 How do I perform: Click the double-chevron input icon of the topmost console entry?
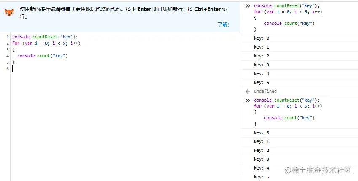coord(248,6)
